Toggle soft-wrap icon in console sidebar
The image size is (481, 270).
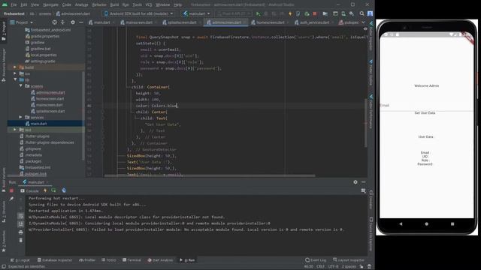20,216
